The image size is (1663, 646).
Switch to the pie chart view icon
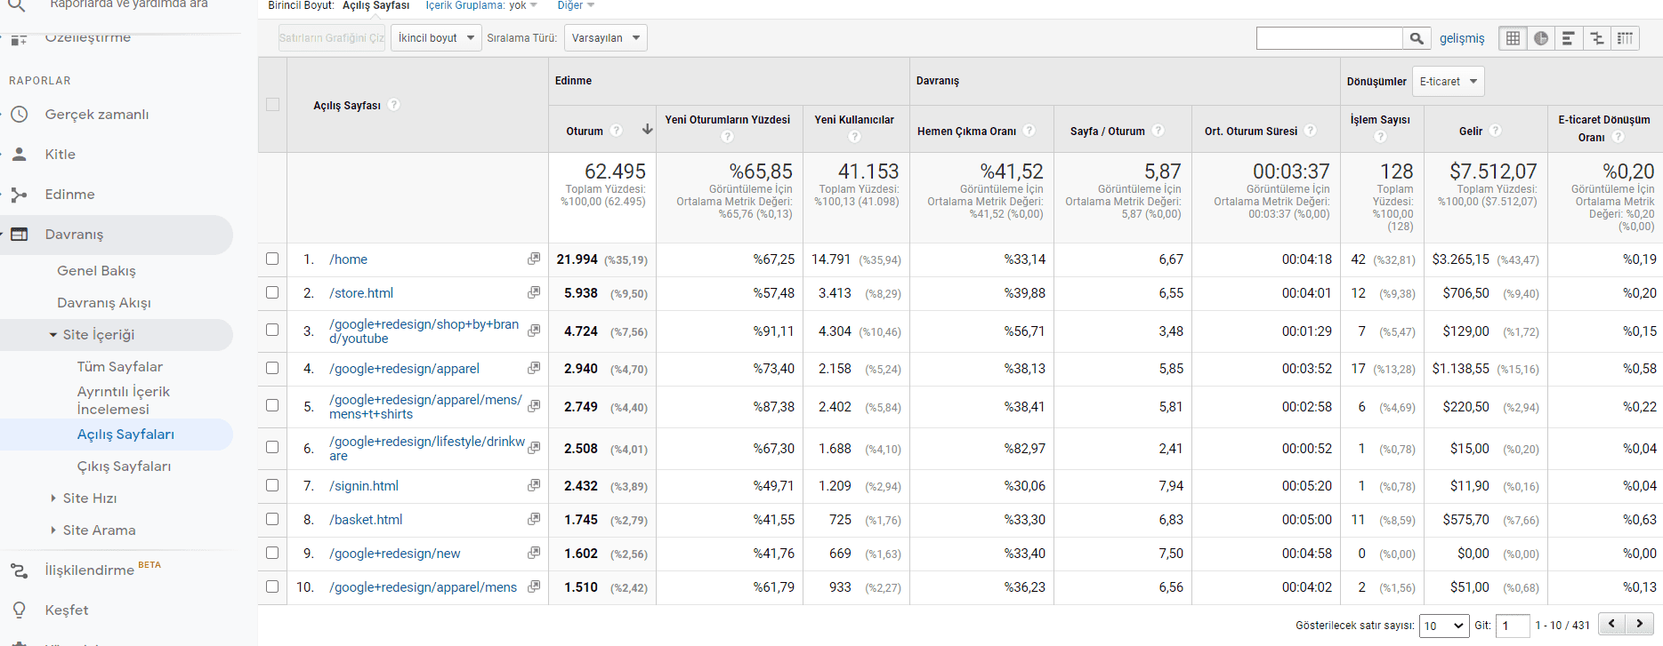(1541, 38)
